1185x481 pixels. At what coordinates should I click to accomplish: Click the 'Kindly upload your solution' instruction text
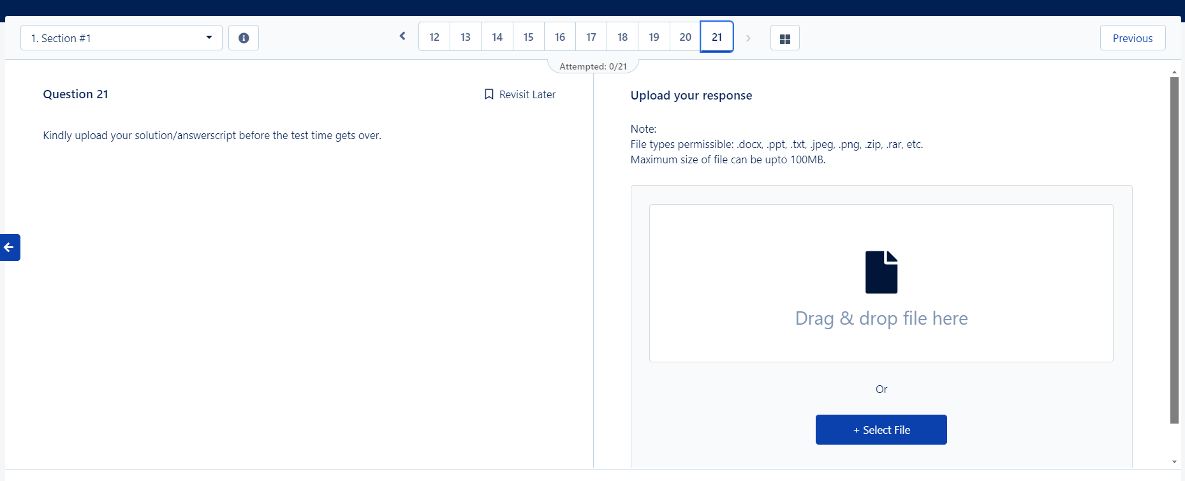point(212,135)
